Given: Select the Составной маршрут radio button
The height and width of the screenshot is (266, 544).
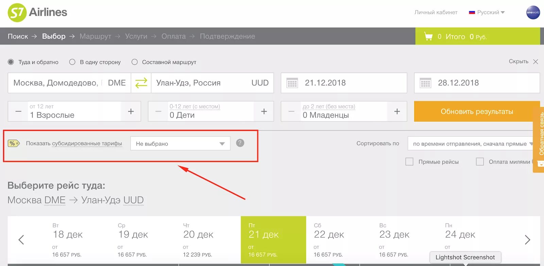Looking at the screenshot, I should pyautogui.click(x=135, y=62).
